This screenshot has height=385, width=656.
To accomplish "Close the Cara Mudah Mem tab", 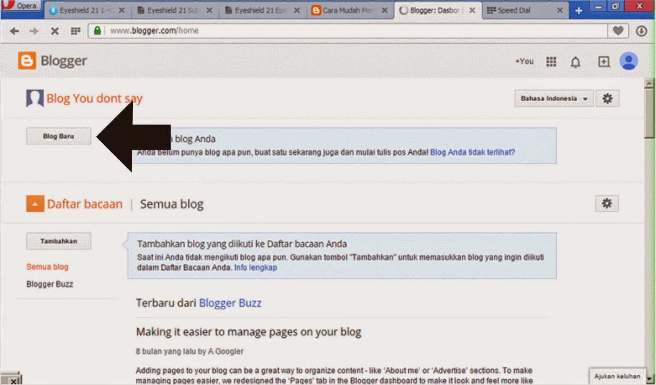I will (x=385, y=11).
